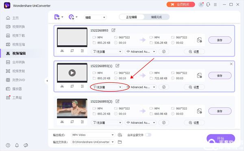Expand the MP4 Video output format dropdown

tap(93, 135)
